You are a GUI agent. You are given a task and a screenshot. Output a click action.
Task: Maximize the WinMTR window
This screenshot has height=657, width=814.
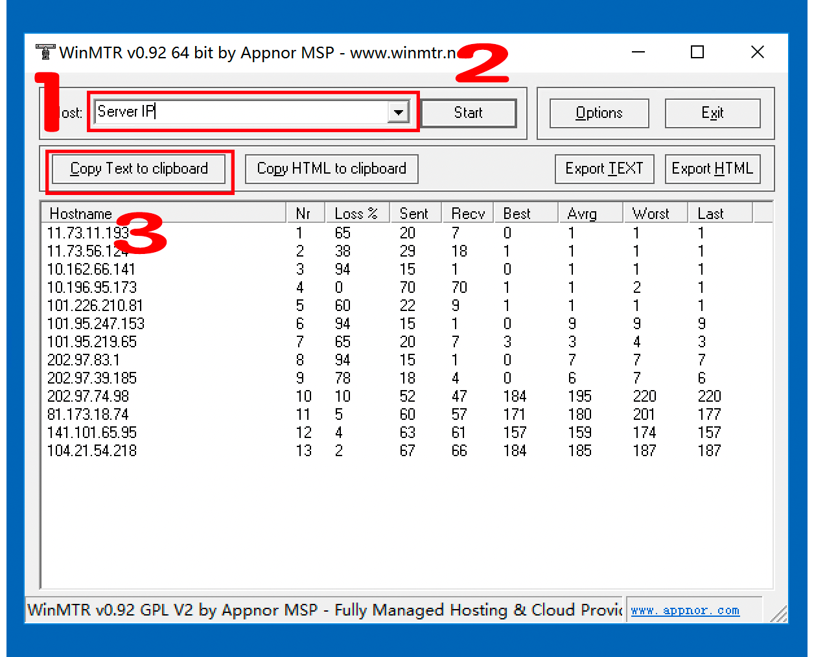697,52
